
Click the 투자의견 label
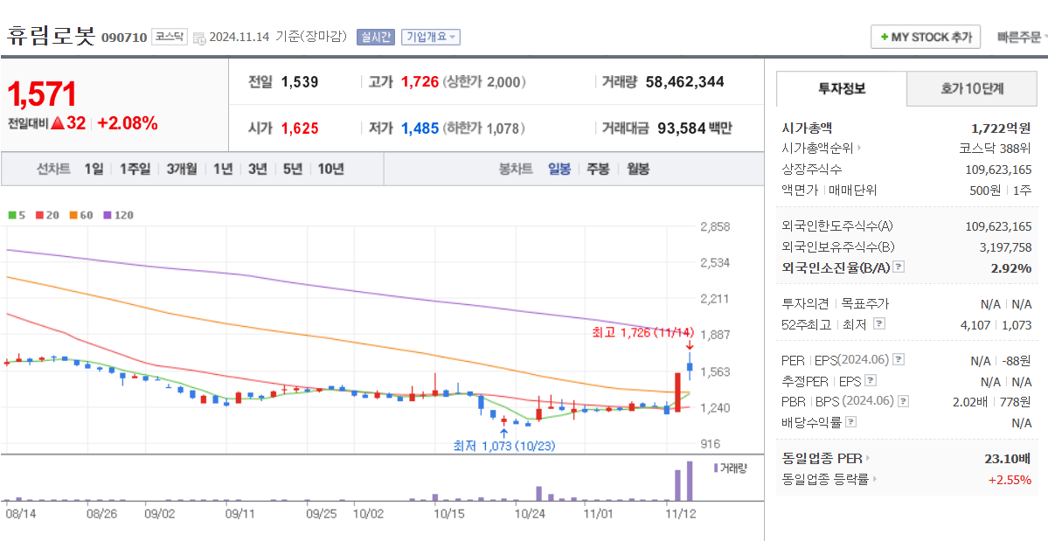pos(805,304)
